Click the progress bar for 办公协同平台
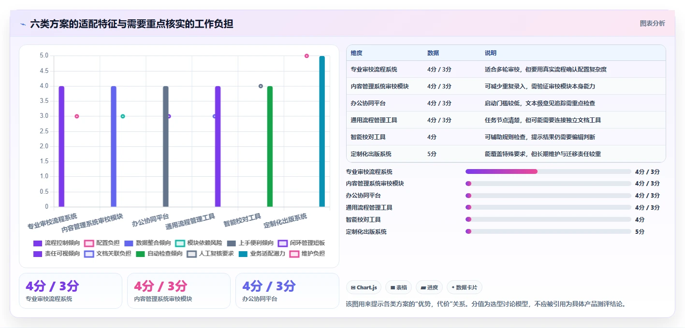Image resolution: width=685 pixels, height=328 pixels. pos(548,196)
